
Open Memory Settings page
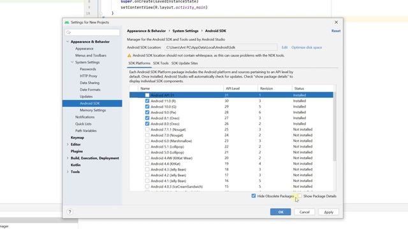pos(92,110)
